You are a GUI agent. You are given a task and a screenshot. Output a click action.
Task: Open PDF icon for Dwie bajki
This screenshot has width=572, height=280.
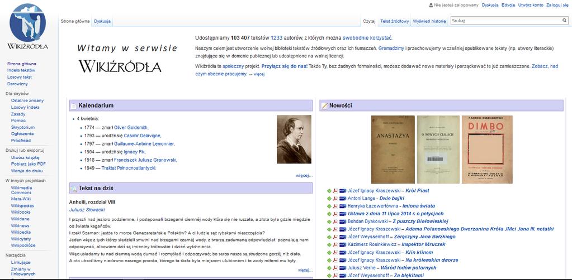point(335,199)
